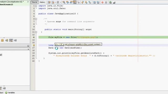Screen dimensions: 168x94
Task: Click the highlighted File myFile code line
Action: (x=103, y=37)
